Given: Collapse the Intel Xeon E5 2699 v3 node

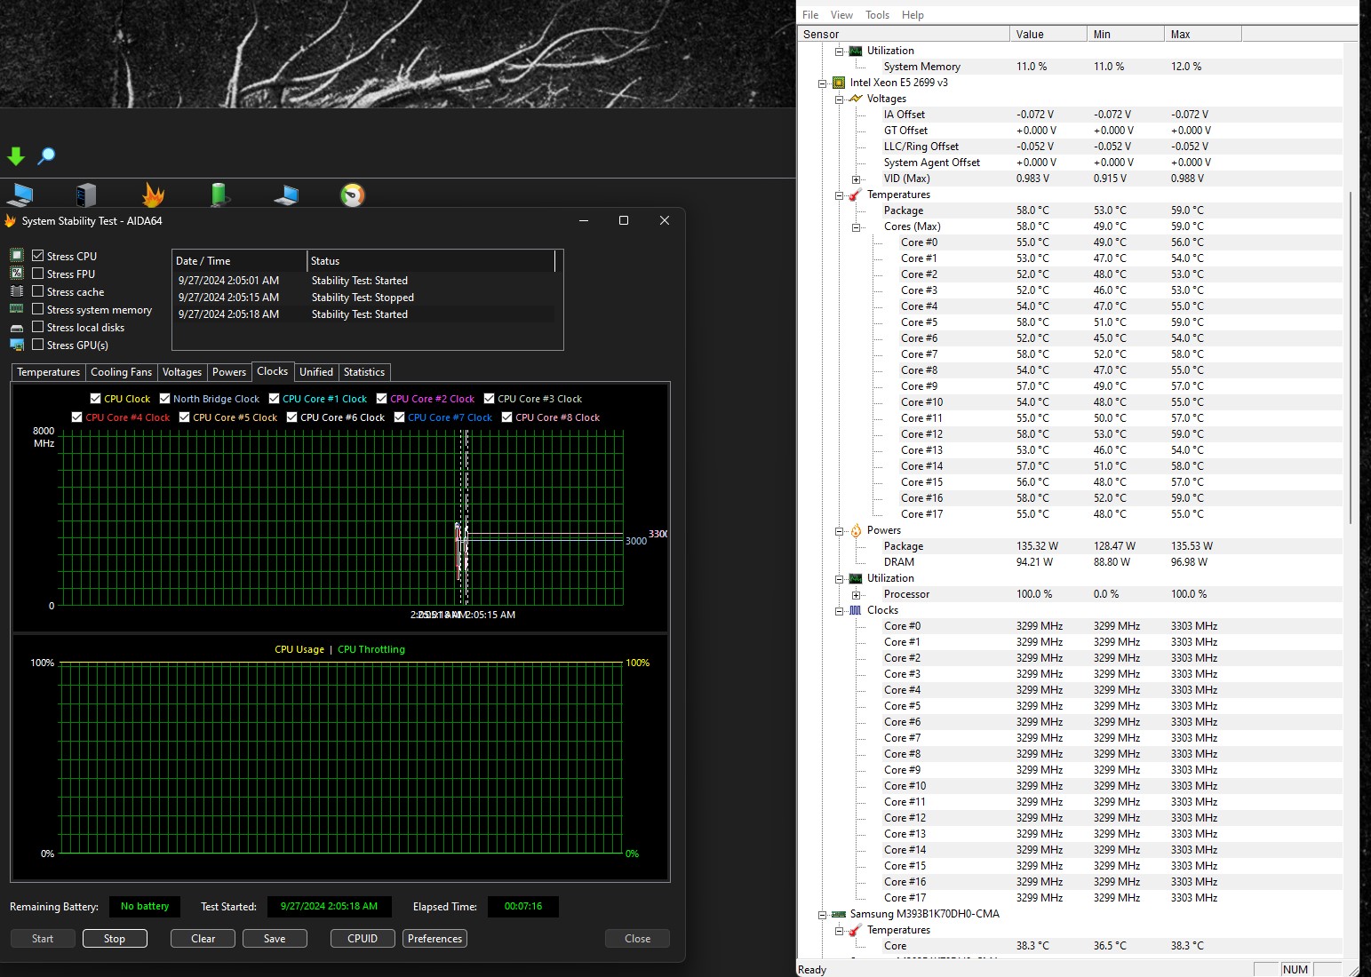Looking at the screenshot, I should (x=822, y=83).
